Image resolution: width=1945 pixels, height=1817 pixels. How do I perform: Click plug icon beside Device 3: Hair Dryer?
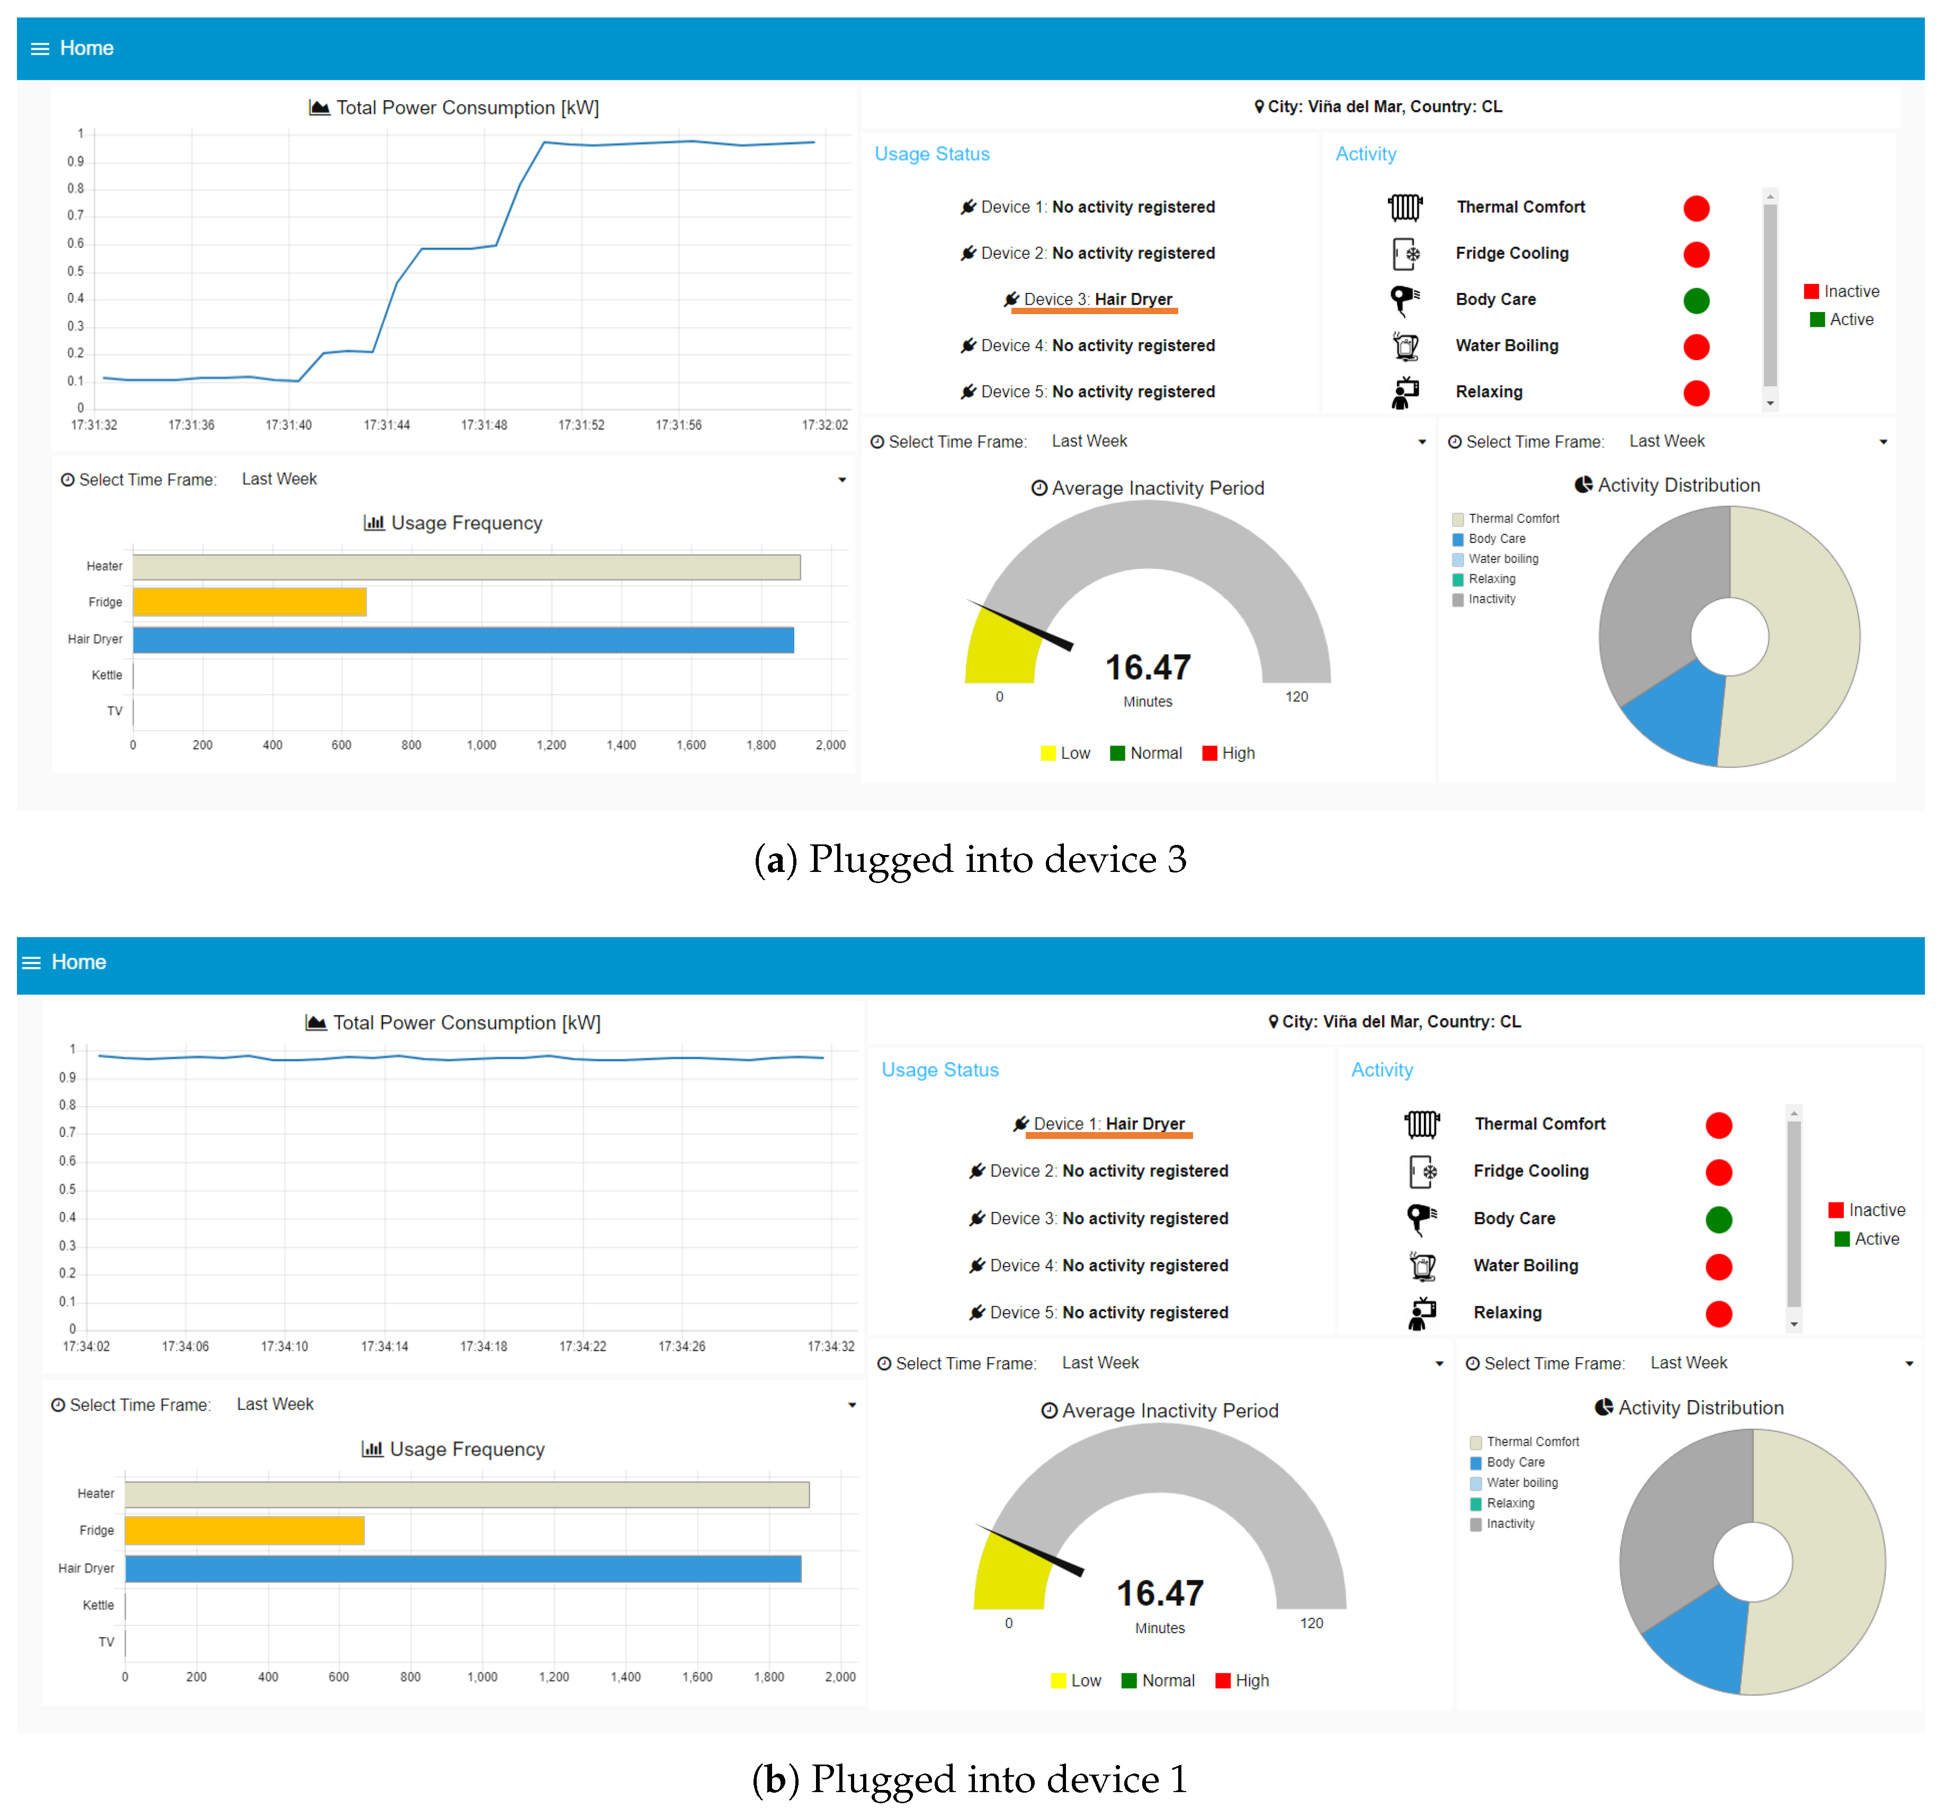(1011, 300)
